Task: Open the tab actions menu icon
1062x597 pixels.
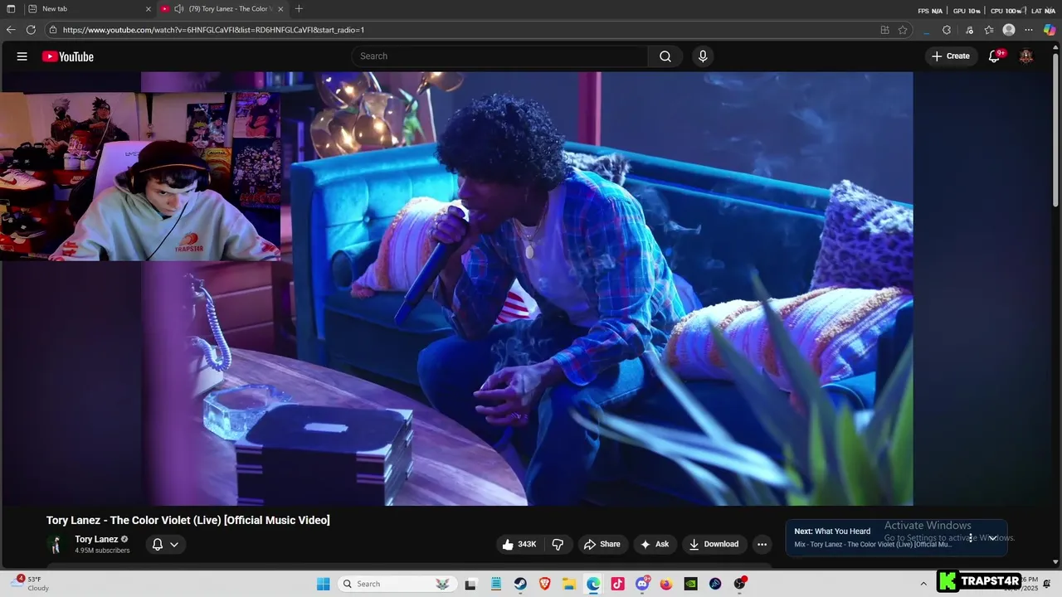Action: (11, 8)
